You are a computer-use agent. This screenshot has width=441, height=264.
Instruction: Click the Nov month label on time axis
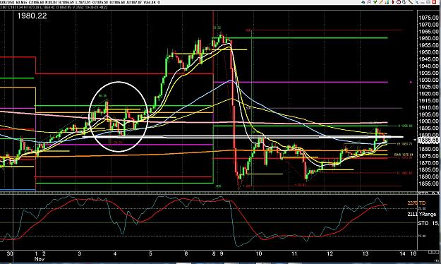[x=39, y=259]
